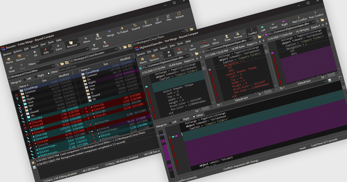The image size is (347, 182).
Task: Open Structure dropdown arrow in Folder Merge
Action: click(x=79, y=42)
